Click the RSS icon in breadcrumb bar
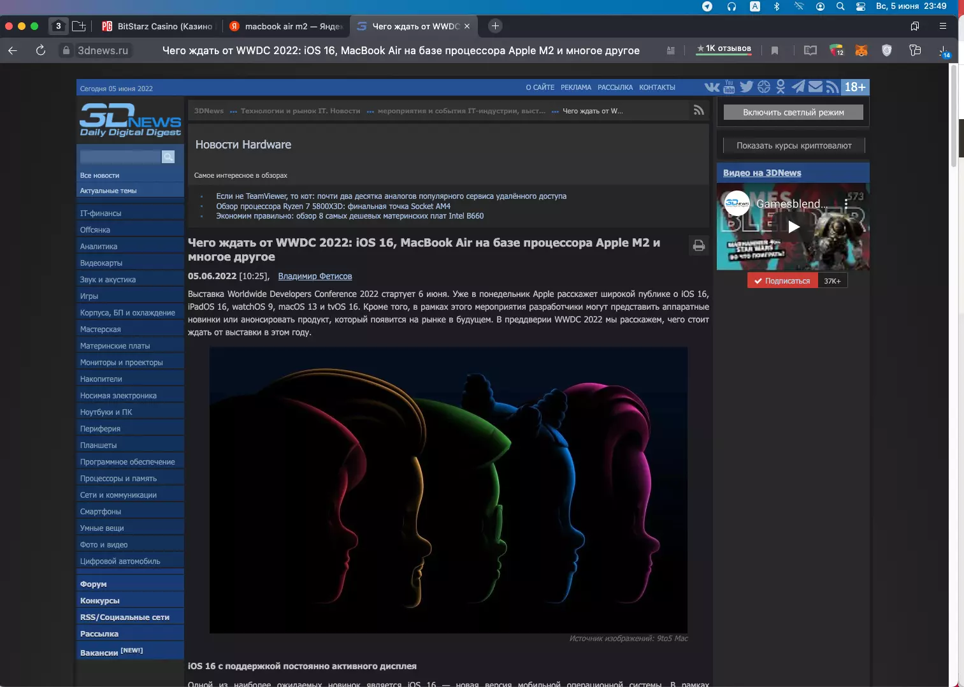The image size is (964, 687). [699, 110]
